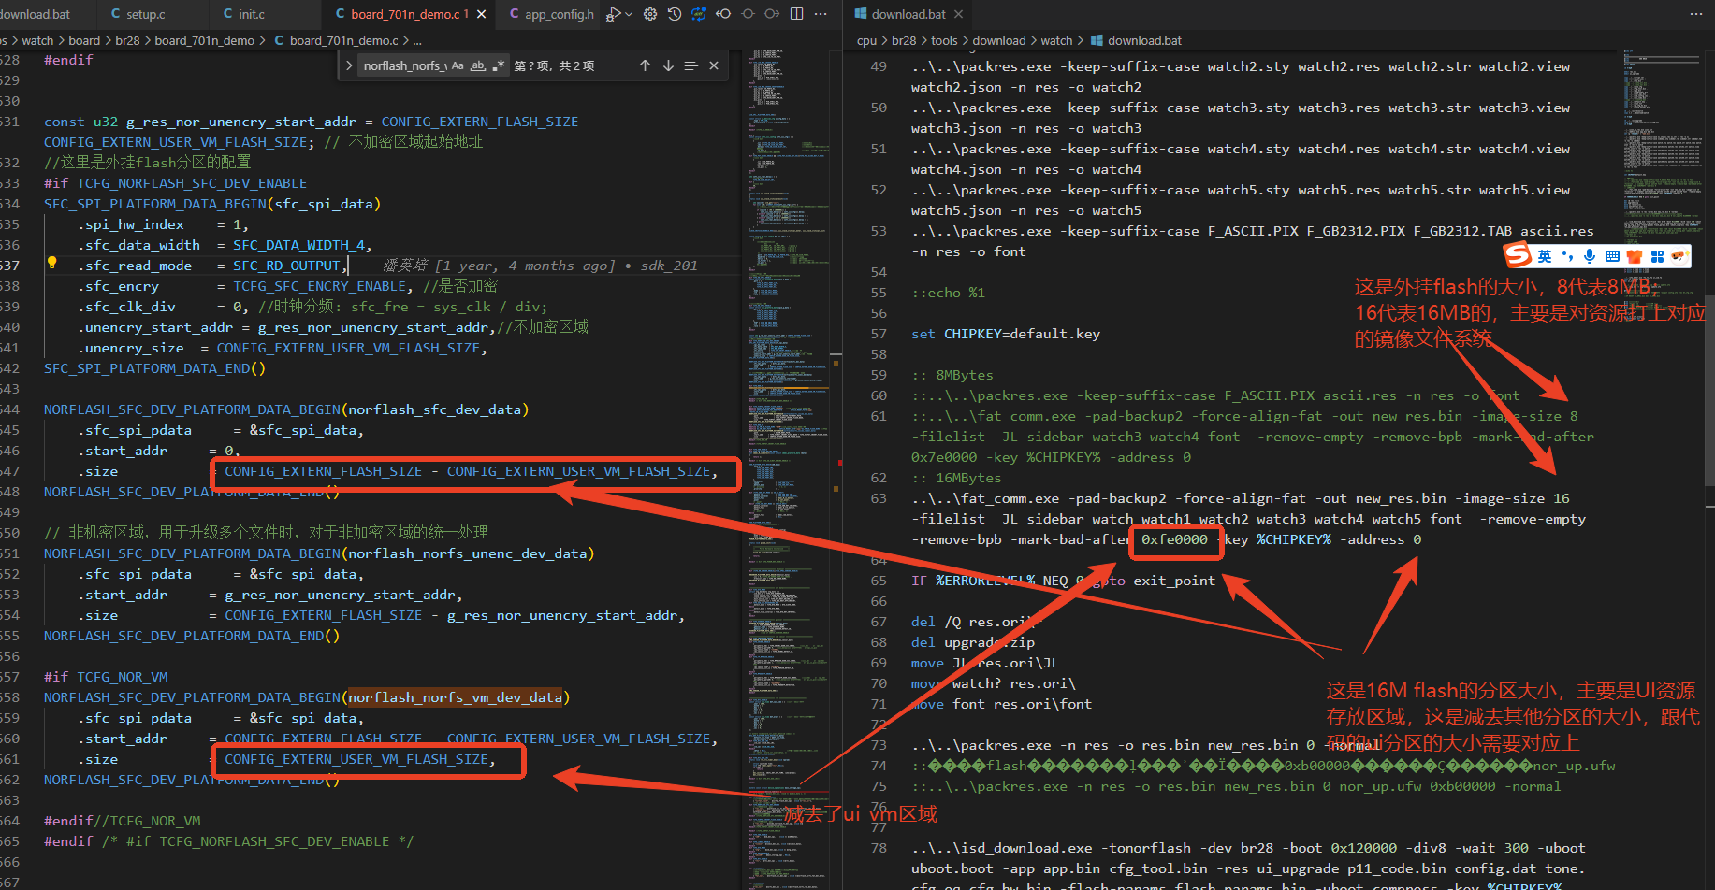Viewport: 1715px width, 890px height.
Task: Toggle Match Whole Word in find widget
Action: click(x=478, y=65)
